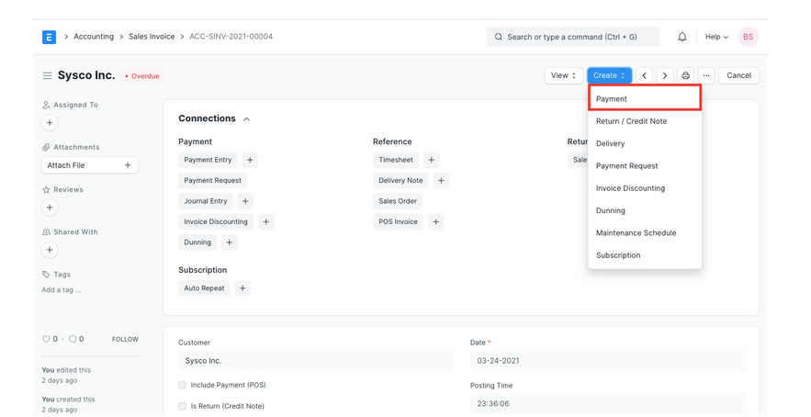The height and width of the screenshot is (417, 811).
Task: Open the three-dots more options menu
Action: pos(706,75)
